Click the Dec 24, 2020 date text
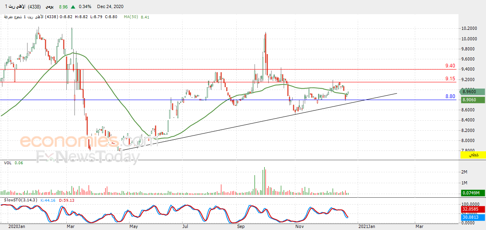This screenshot has height=230, width=486. (111, 7)
